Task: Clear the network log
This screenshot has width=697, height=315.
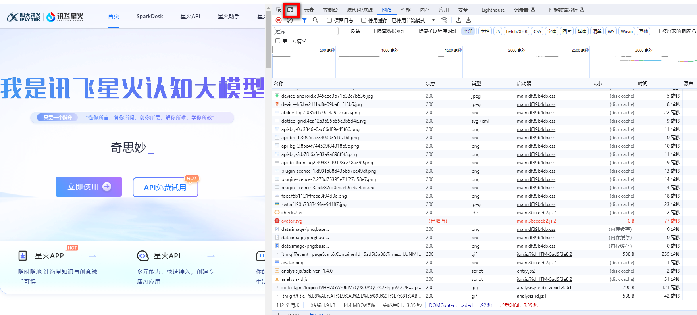Action: click(x=290, y=20)
